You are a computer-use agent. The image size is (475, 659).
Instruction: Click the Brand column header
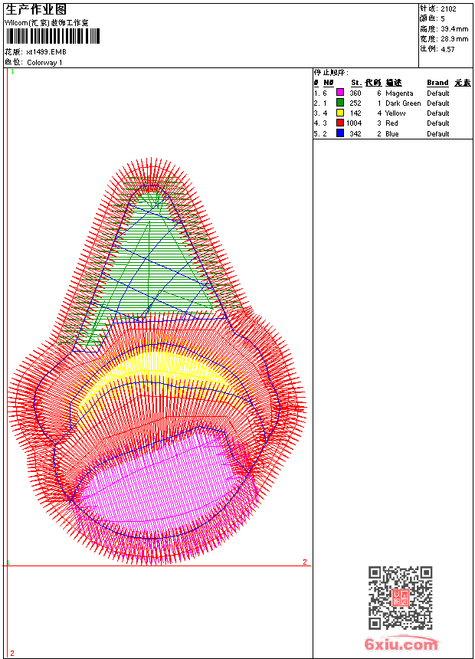coord(437,83)
